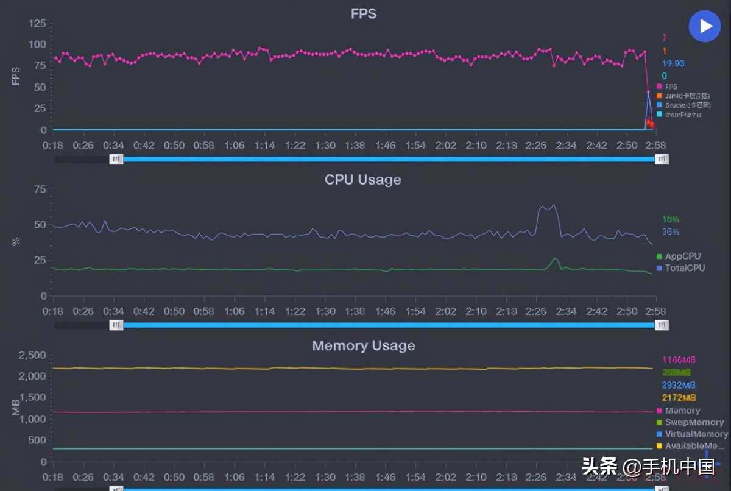Click the CPU spike peak on TotalCPU line
This screenshot has width=731, height=491.
tap(553, 205)
